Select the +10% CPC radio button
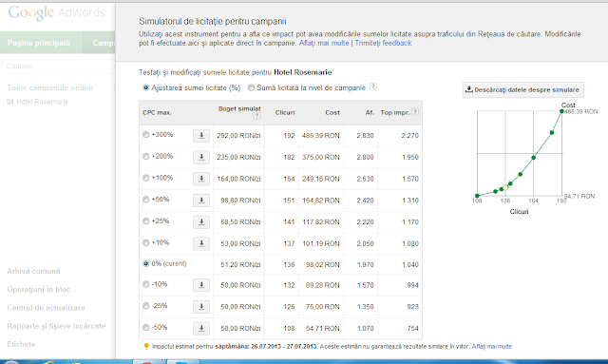The image size is (608, 364). click(145, 243)
